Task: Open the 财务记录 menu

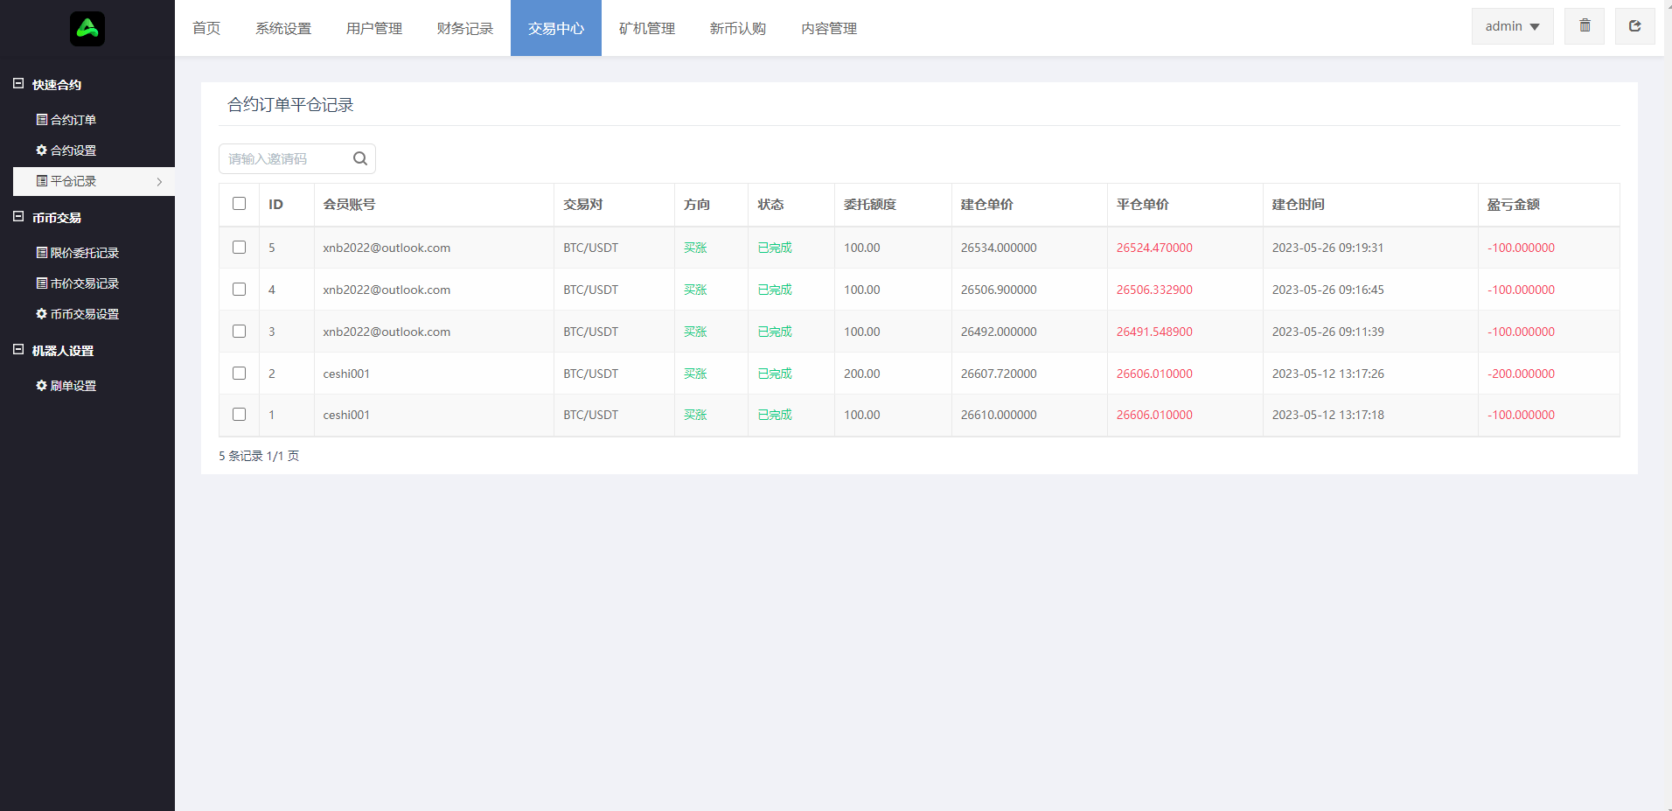Action: (x=464, y=28)
